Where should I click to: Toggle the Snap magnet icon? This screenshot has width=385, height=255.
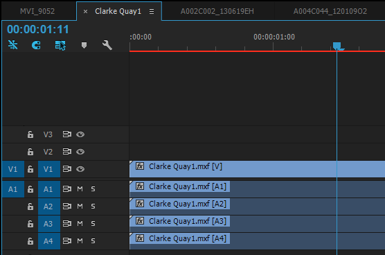36,45
